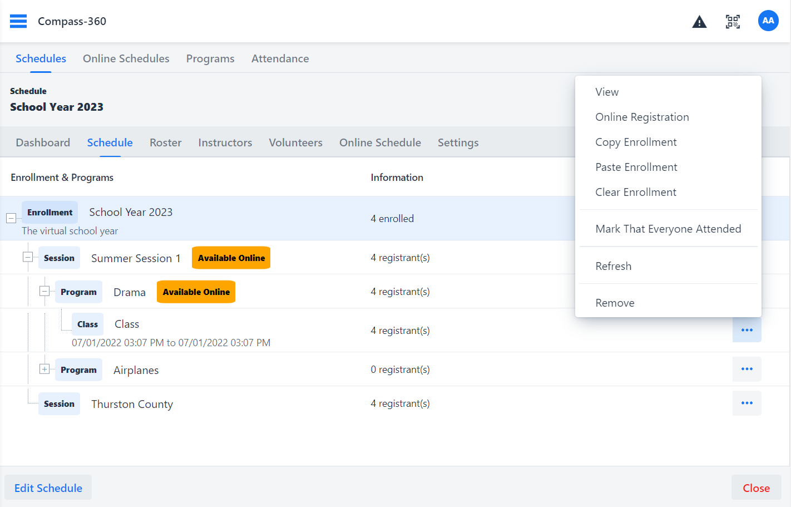Open the three-dot menu for Class row

pos(746,331)
